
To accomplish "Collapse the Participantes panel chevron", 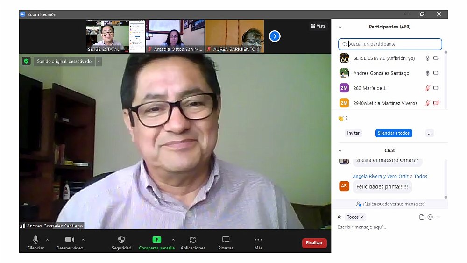I will tap(340, 27).
